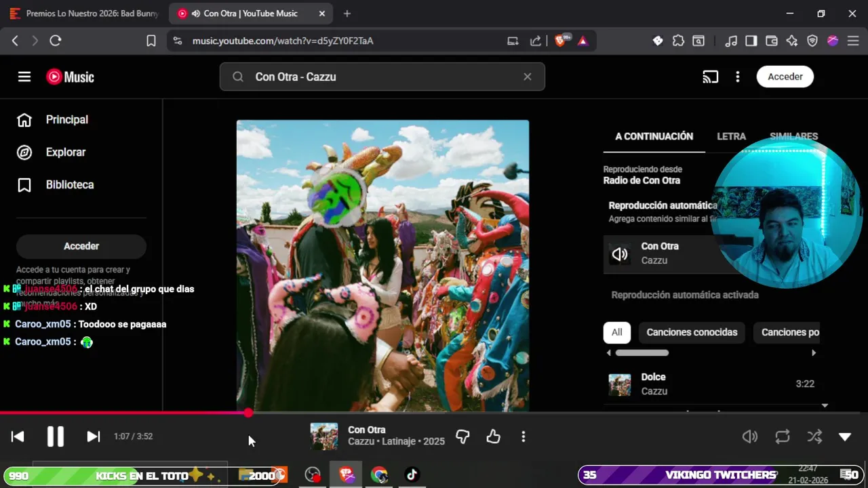Image resolution: width=868 pixels, height=488 pixels.
Task: Open Brave Shields lion icon
Action: tap(560, 41)
